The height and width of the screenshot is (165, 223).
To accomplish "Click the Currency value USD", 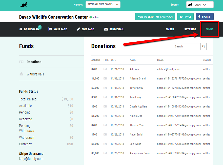I will [70, 144].
